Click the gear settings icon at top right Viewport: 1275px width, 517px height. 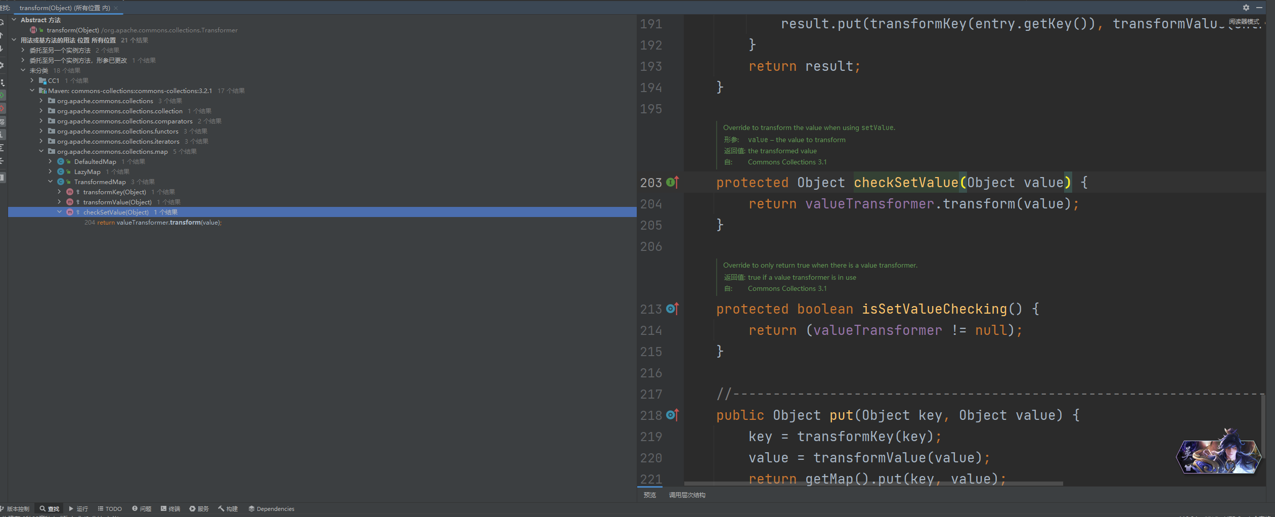tap(1246, 8)
